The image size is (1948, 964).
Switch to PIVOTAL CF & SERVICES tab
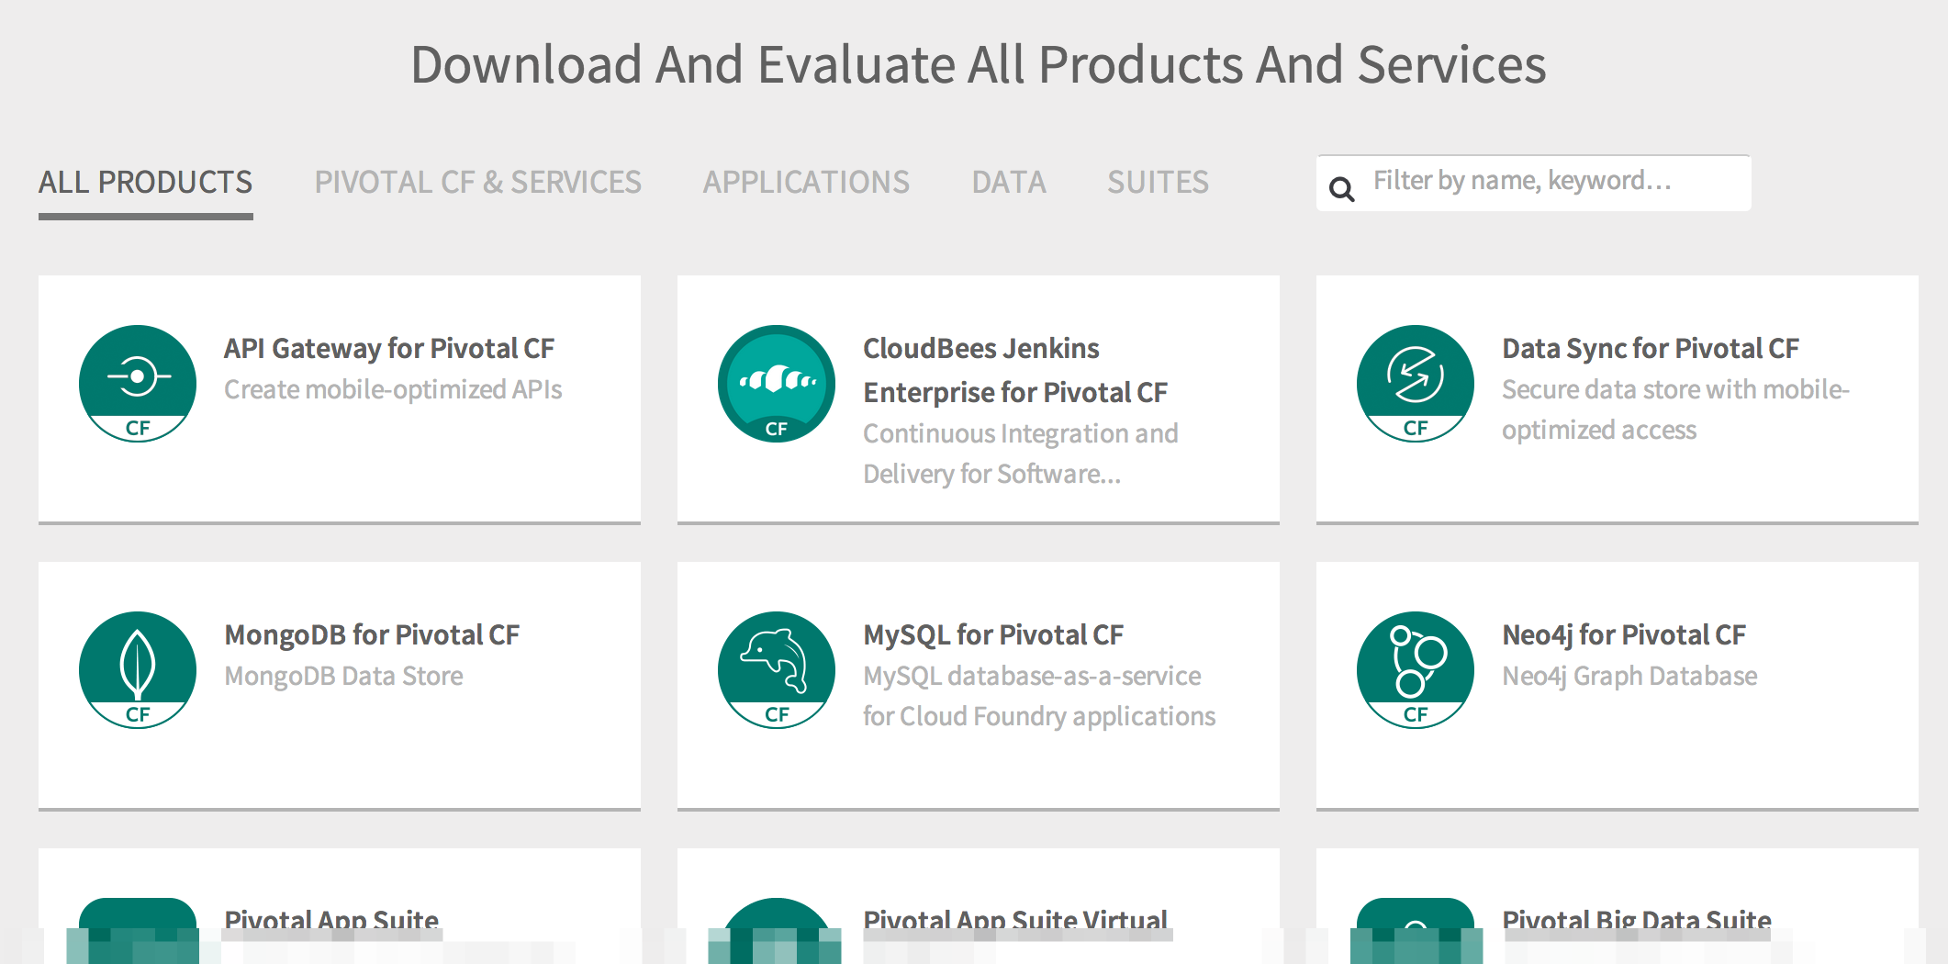[x=477, y=183]
